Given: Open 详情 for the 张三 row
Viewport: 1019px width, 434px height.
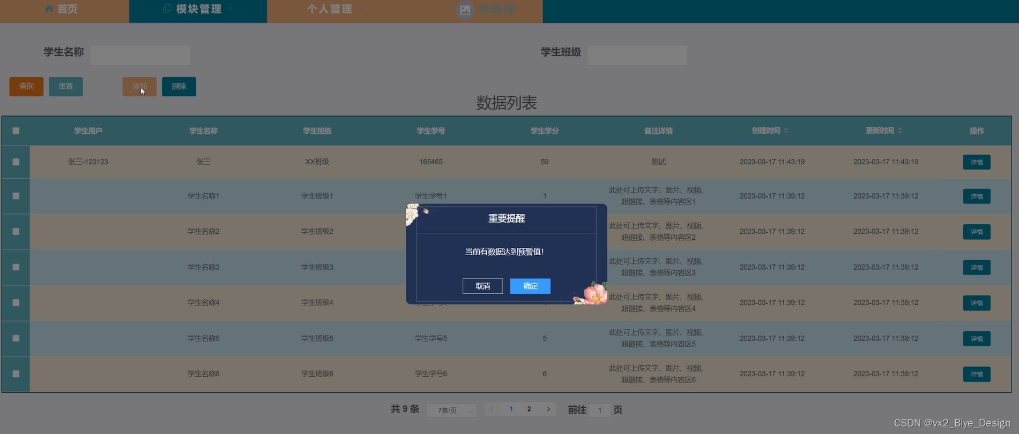Looking at the screenshot, I should pos(977,162).
